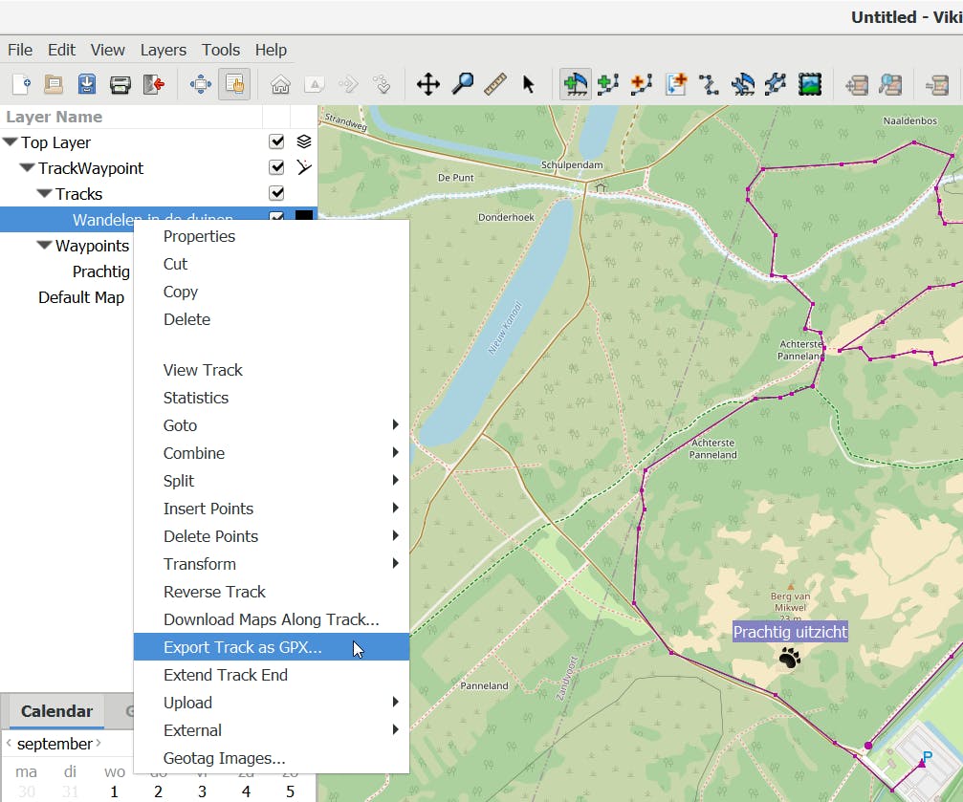The image size is (963, 802).
Task: Select the Pan tool with four arrows
Action: (x=427, y=84)
